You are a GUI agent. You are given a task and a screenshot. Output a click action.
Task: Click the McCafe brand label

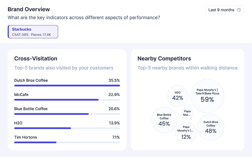pos(21,94)
